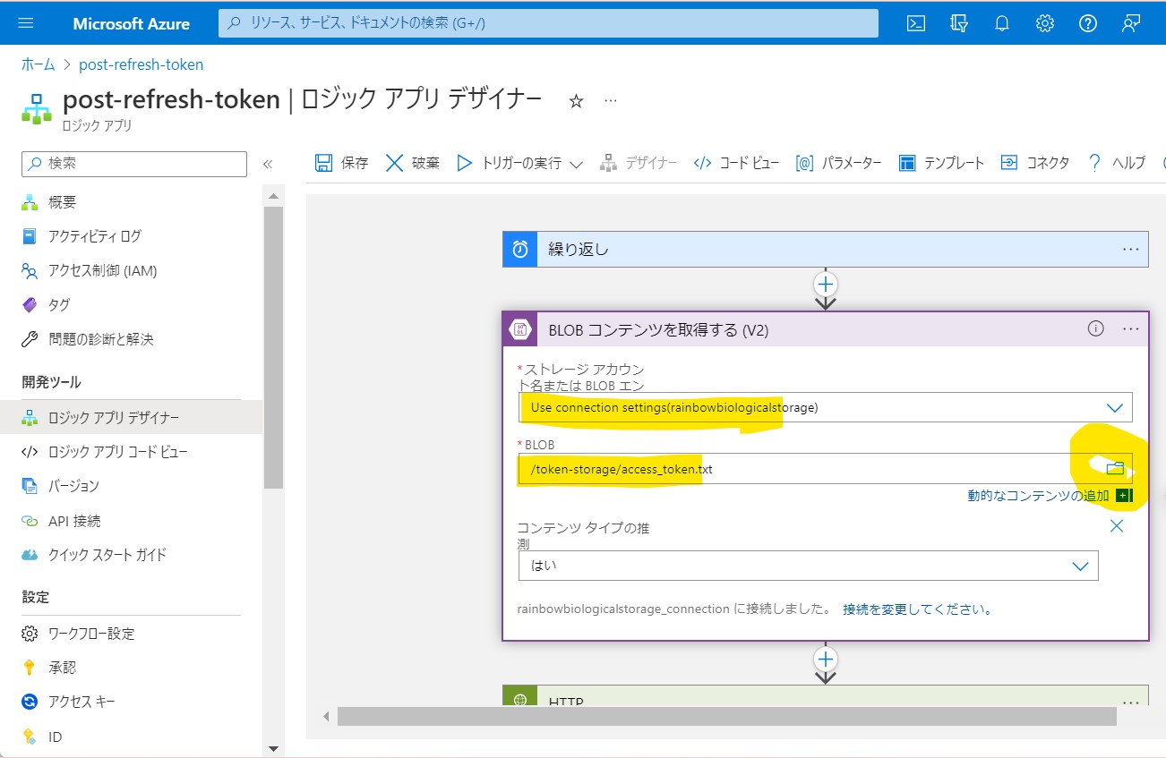Open クイック スタート ガイド in the sidebar
The width and height of the screenshot is (1166, 758).
click(x=107, y=555)
